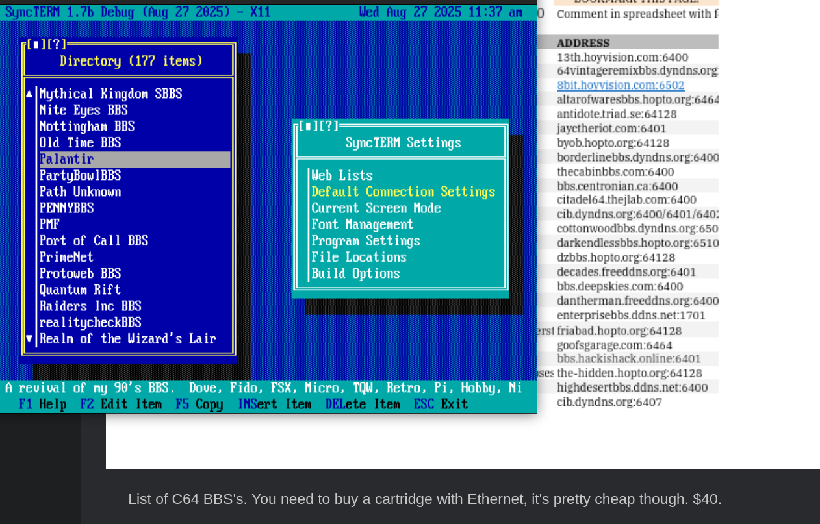This screenshot has width=820, height=524.
Task: Select realitycheckBBS entry
Action: [90, 323]
